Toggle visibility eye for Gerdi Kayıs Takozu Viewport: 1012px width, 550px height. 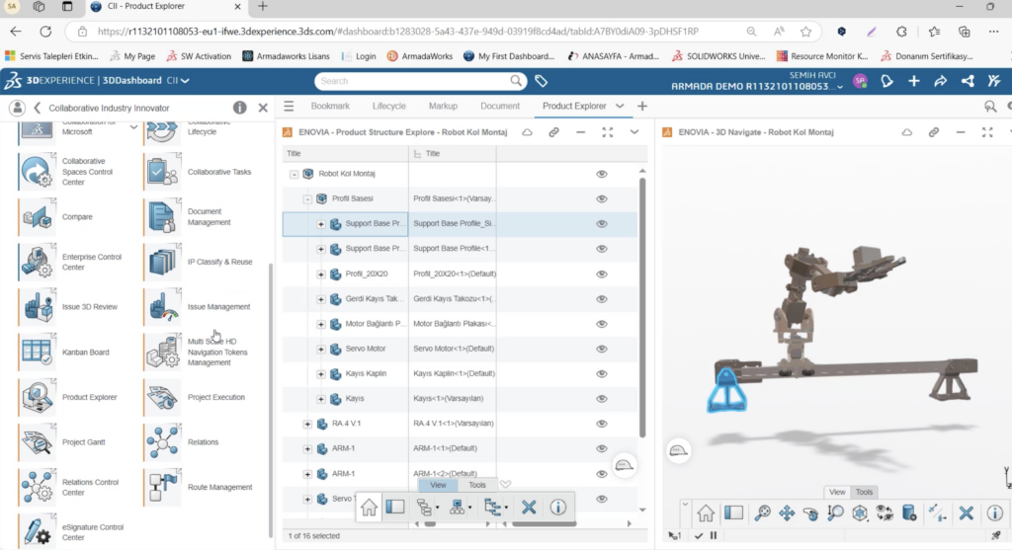[x=602, y=299]
